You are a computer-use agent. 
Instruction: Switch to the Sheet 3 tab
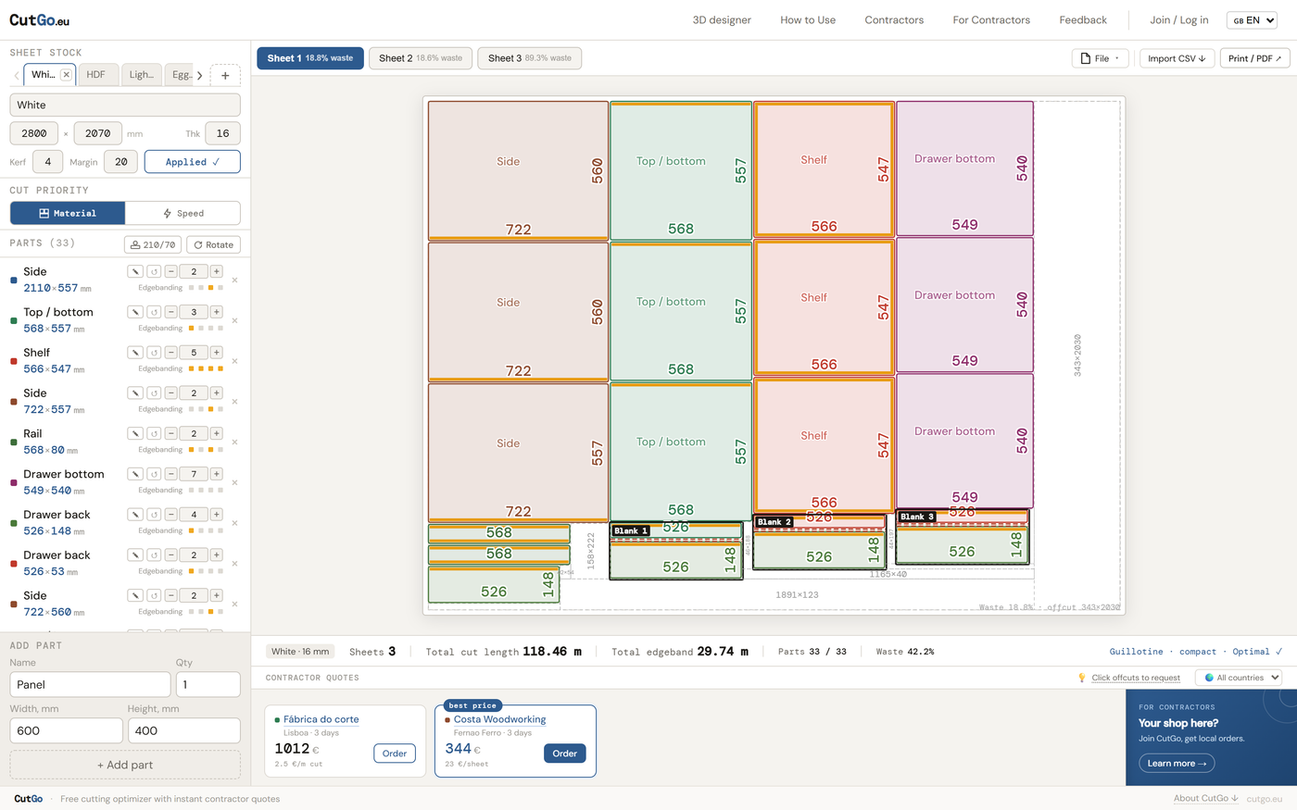(x=530, y=58)
